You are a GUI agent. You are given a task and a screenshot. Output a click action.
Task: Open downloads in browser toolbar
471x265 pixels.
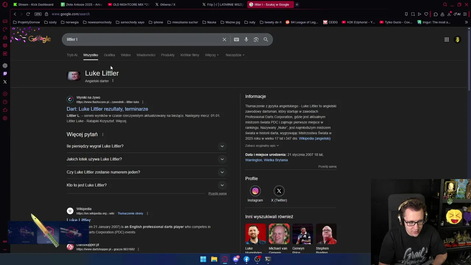449,14
